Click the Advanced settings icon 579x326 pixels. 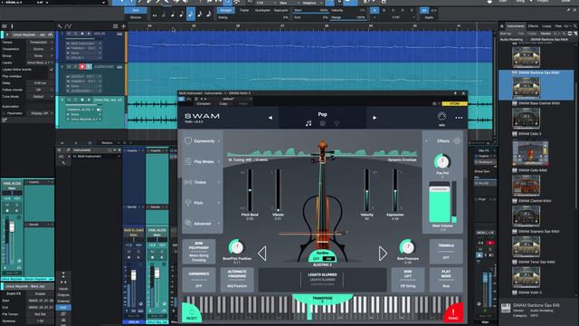tap(188, 224)
